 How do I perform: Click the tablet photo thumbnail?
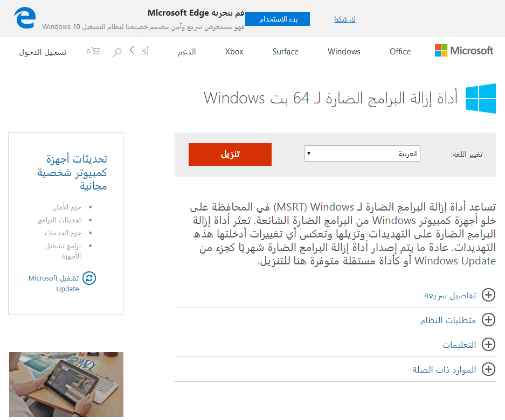[66, 384]
